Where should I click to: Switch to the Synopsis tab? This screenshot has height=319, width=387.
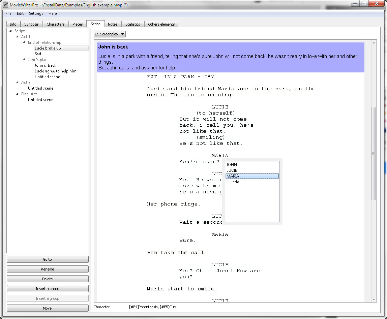[31, 24]
